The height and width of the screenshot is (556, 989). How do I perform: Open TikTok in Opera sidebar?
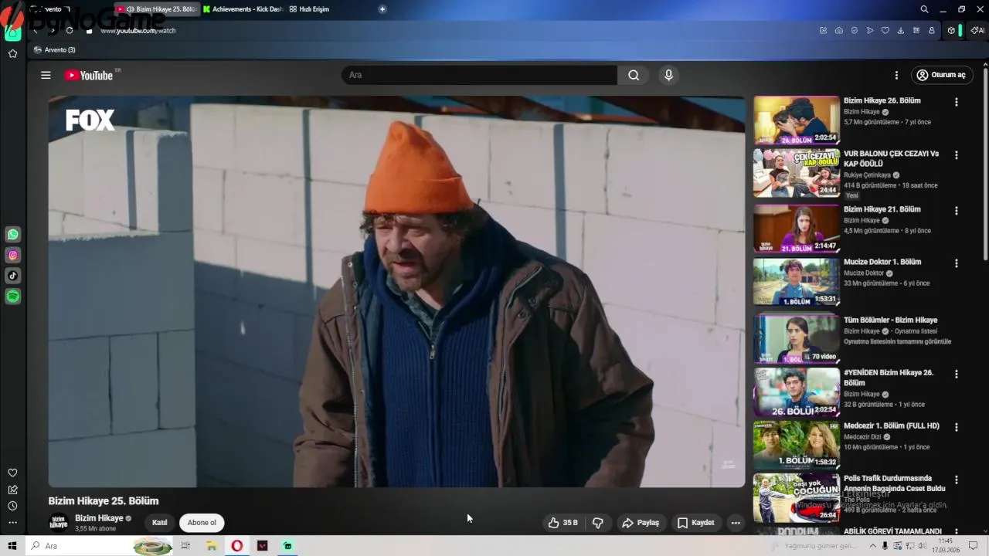click(x=13, y=276)
